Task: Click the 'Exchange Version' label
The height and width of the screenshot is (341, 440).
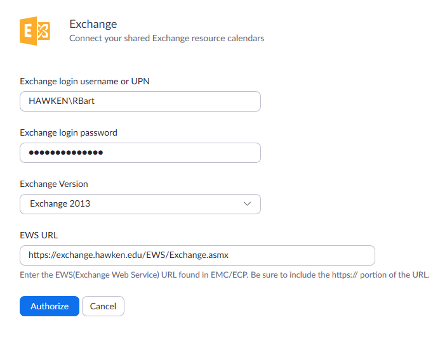Action: 54,184
